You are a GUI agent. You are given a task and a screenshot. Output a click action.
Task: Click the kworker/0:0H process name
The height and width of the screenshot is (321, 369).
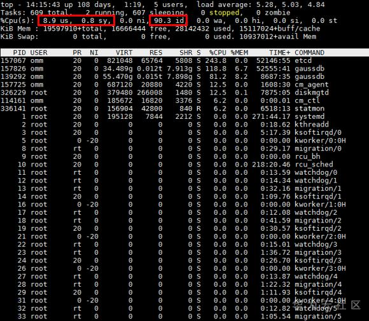pyautogui.click(x=320, y=140)
